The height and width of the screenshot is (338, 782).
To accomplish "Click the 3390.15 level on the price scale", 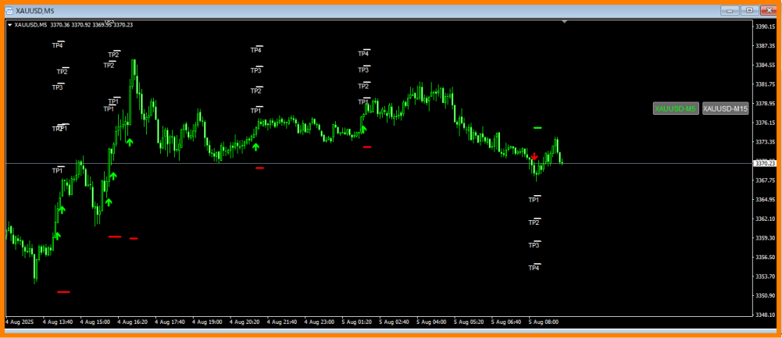I will click(x=765, y=26).
